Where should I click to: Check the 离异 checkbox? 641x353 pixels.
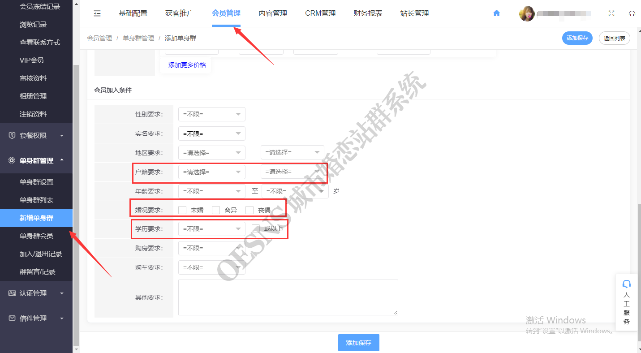coord(216,210)
